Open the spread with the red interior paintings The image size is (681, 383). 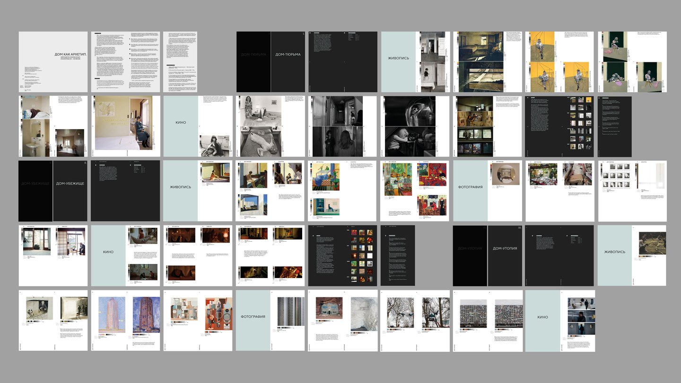click(x=415, y=191)
